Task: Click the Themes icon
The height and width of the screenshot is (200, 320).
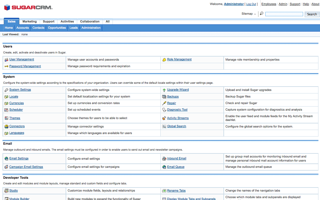Action: tap(6, 118)
